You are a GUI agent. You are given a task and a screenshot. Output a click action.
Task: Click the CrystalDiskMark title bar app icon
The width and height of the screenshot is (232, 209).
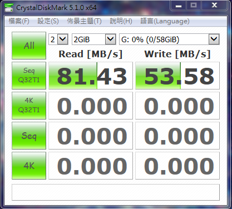(x=9, y=8)
